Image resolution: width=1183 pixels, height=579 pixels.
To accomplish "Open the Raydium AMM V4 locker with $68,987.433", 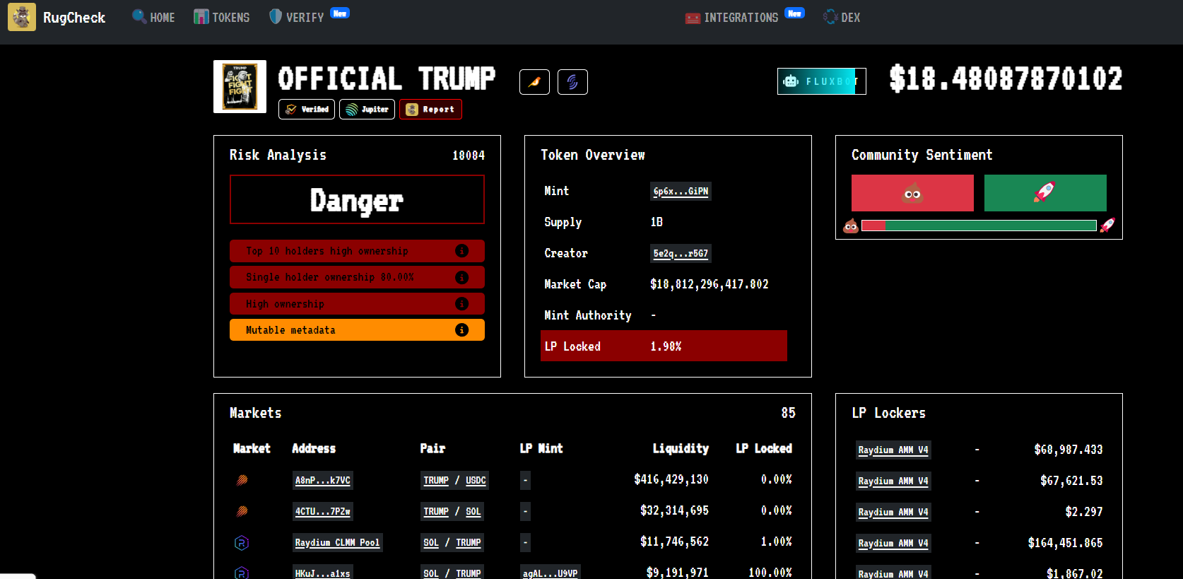I will coord(893,450).
